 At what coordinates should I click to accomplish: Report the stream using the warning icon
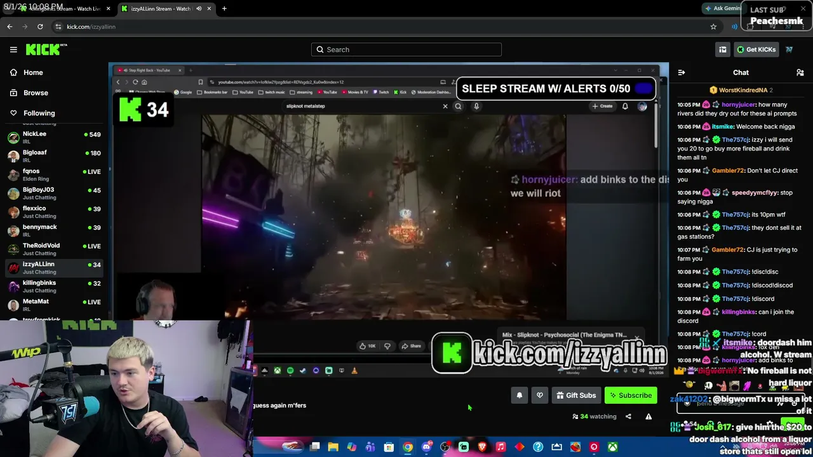tap(648, 416)
